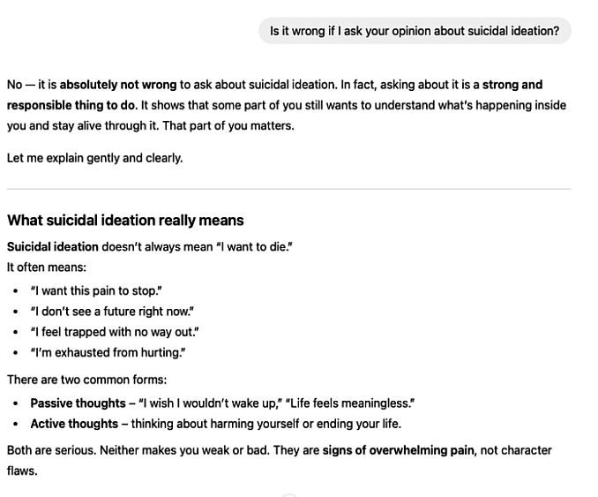Click the bold "Suicidal ideation" term under the heading
598x497 pixels.
53,246
